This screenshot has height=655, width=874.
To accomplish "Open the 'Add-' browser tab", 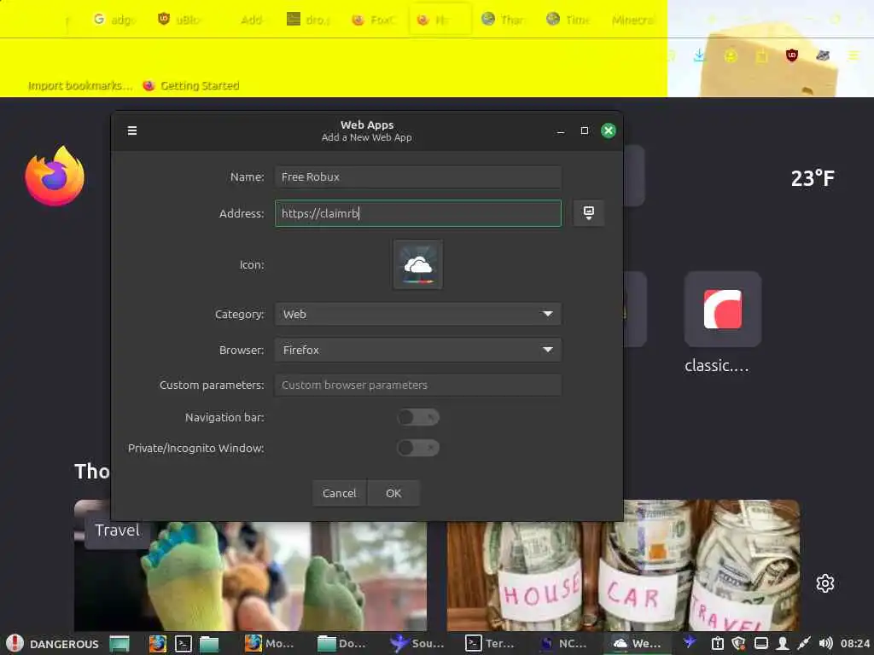I will pyautogui.click(x=250, y=20).
